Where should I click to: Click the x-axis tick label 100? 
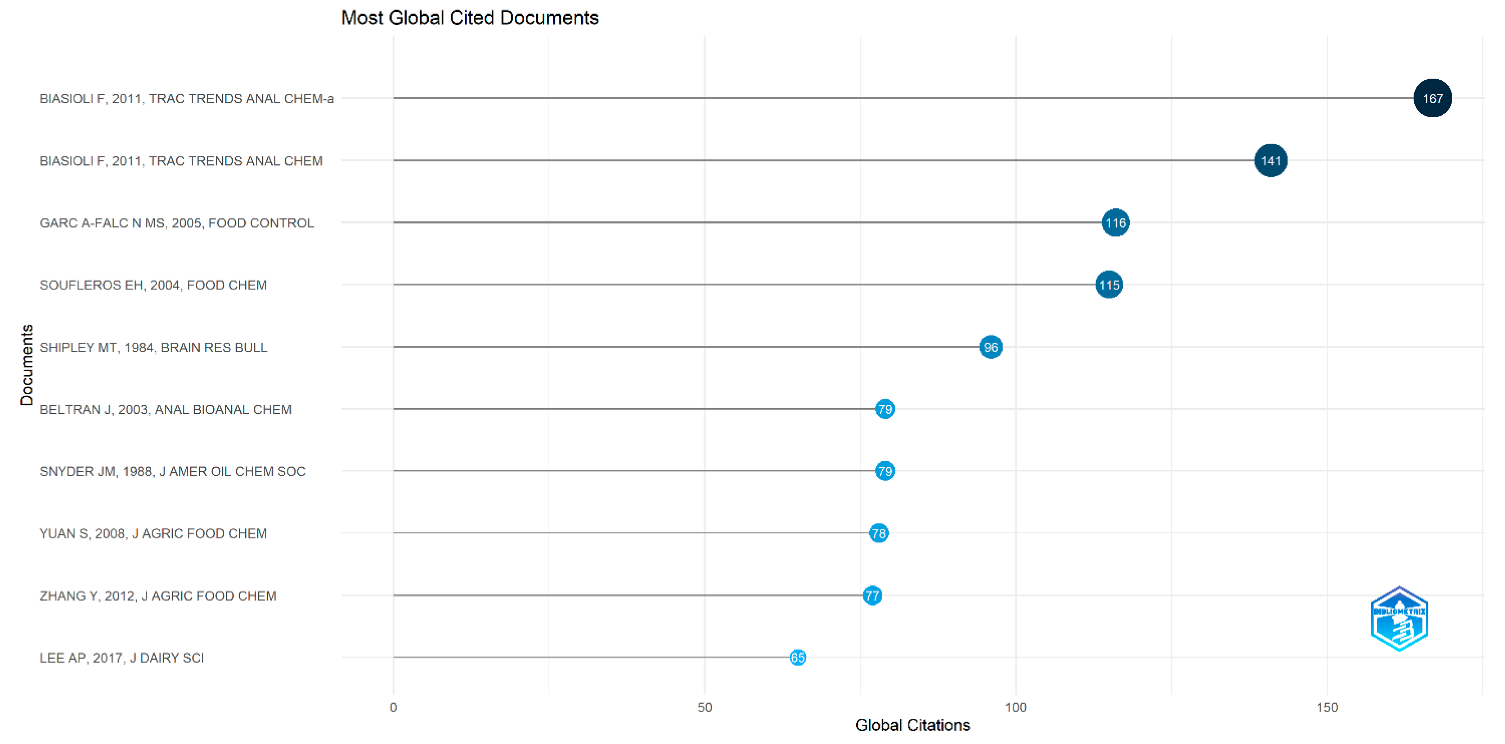coord(1015,707)
